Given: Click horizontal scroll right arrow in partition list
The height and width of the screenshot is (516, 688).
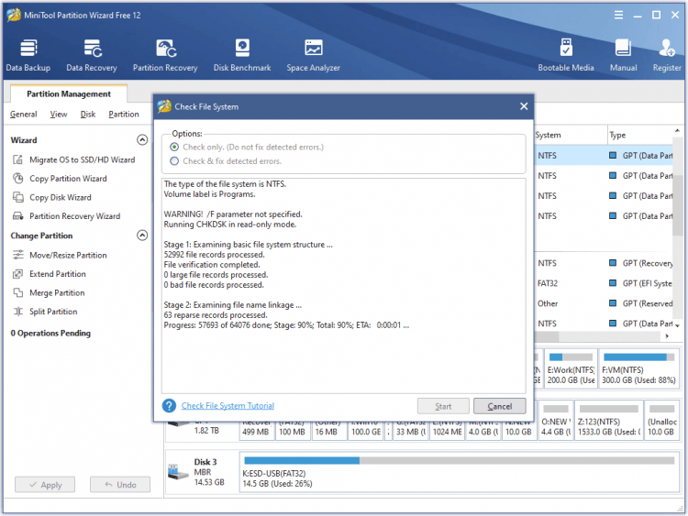Looking at the screenshot, I should point(667,336).
